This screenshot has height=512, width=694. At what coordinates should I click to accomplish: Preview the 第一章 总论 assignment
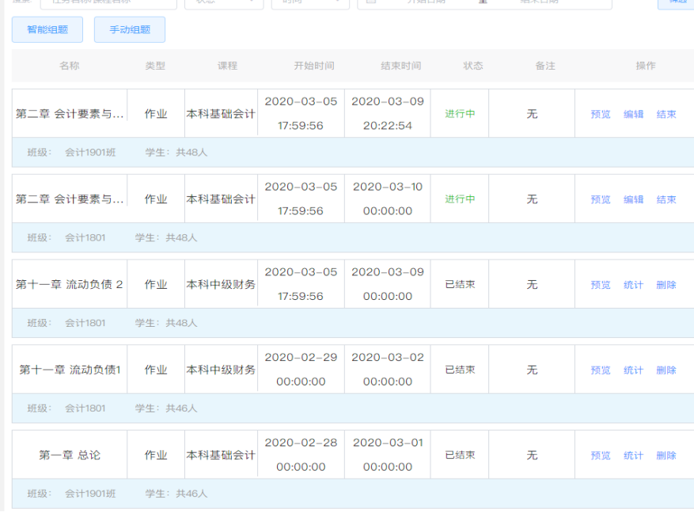601,456
